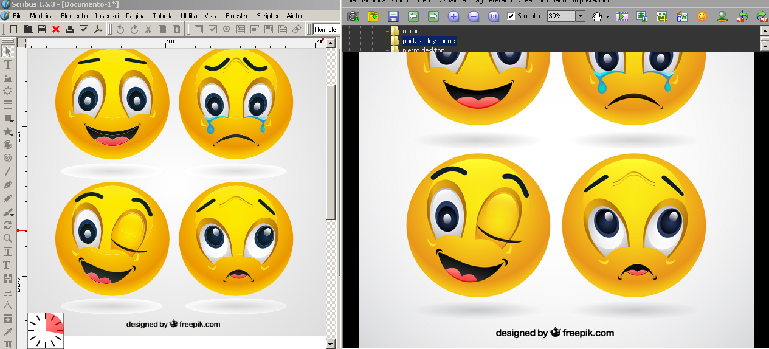The width and height of the screenshot is (769, 349).
Task: Select the arrow selection tool in Scribus
Action: click(8, 52)
